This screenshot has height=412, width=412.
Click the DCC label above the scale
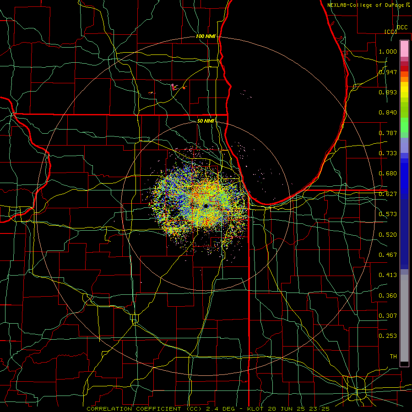tap(402, 27)
